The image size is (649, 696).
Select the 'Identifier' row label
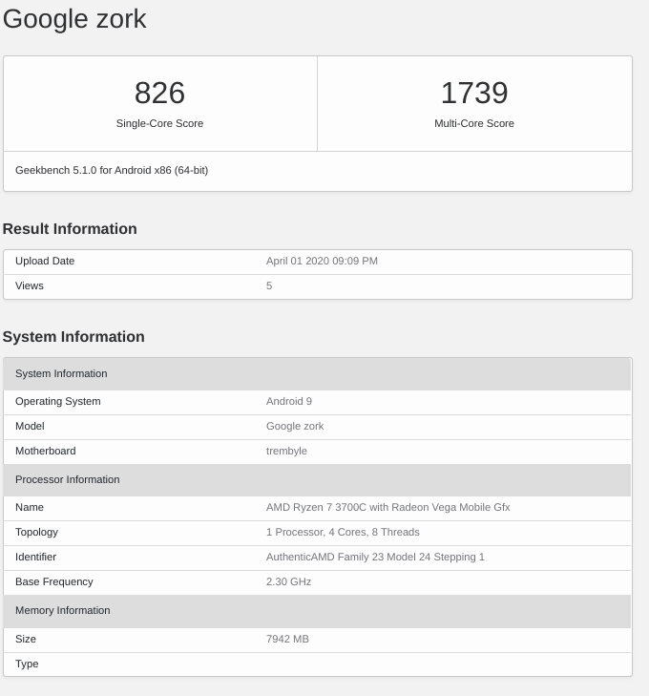pyautogui.click(x=35, y=557)
